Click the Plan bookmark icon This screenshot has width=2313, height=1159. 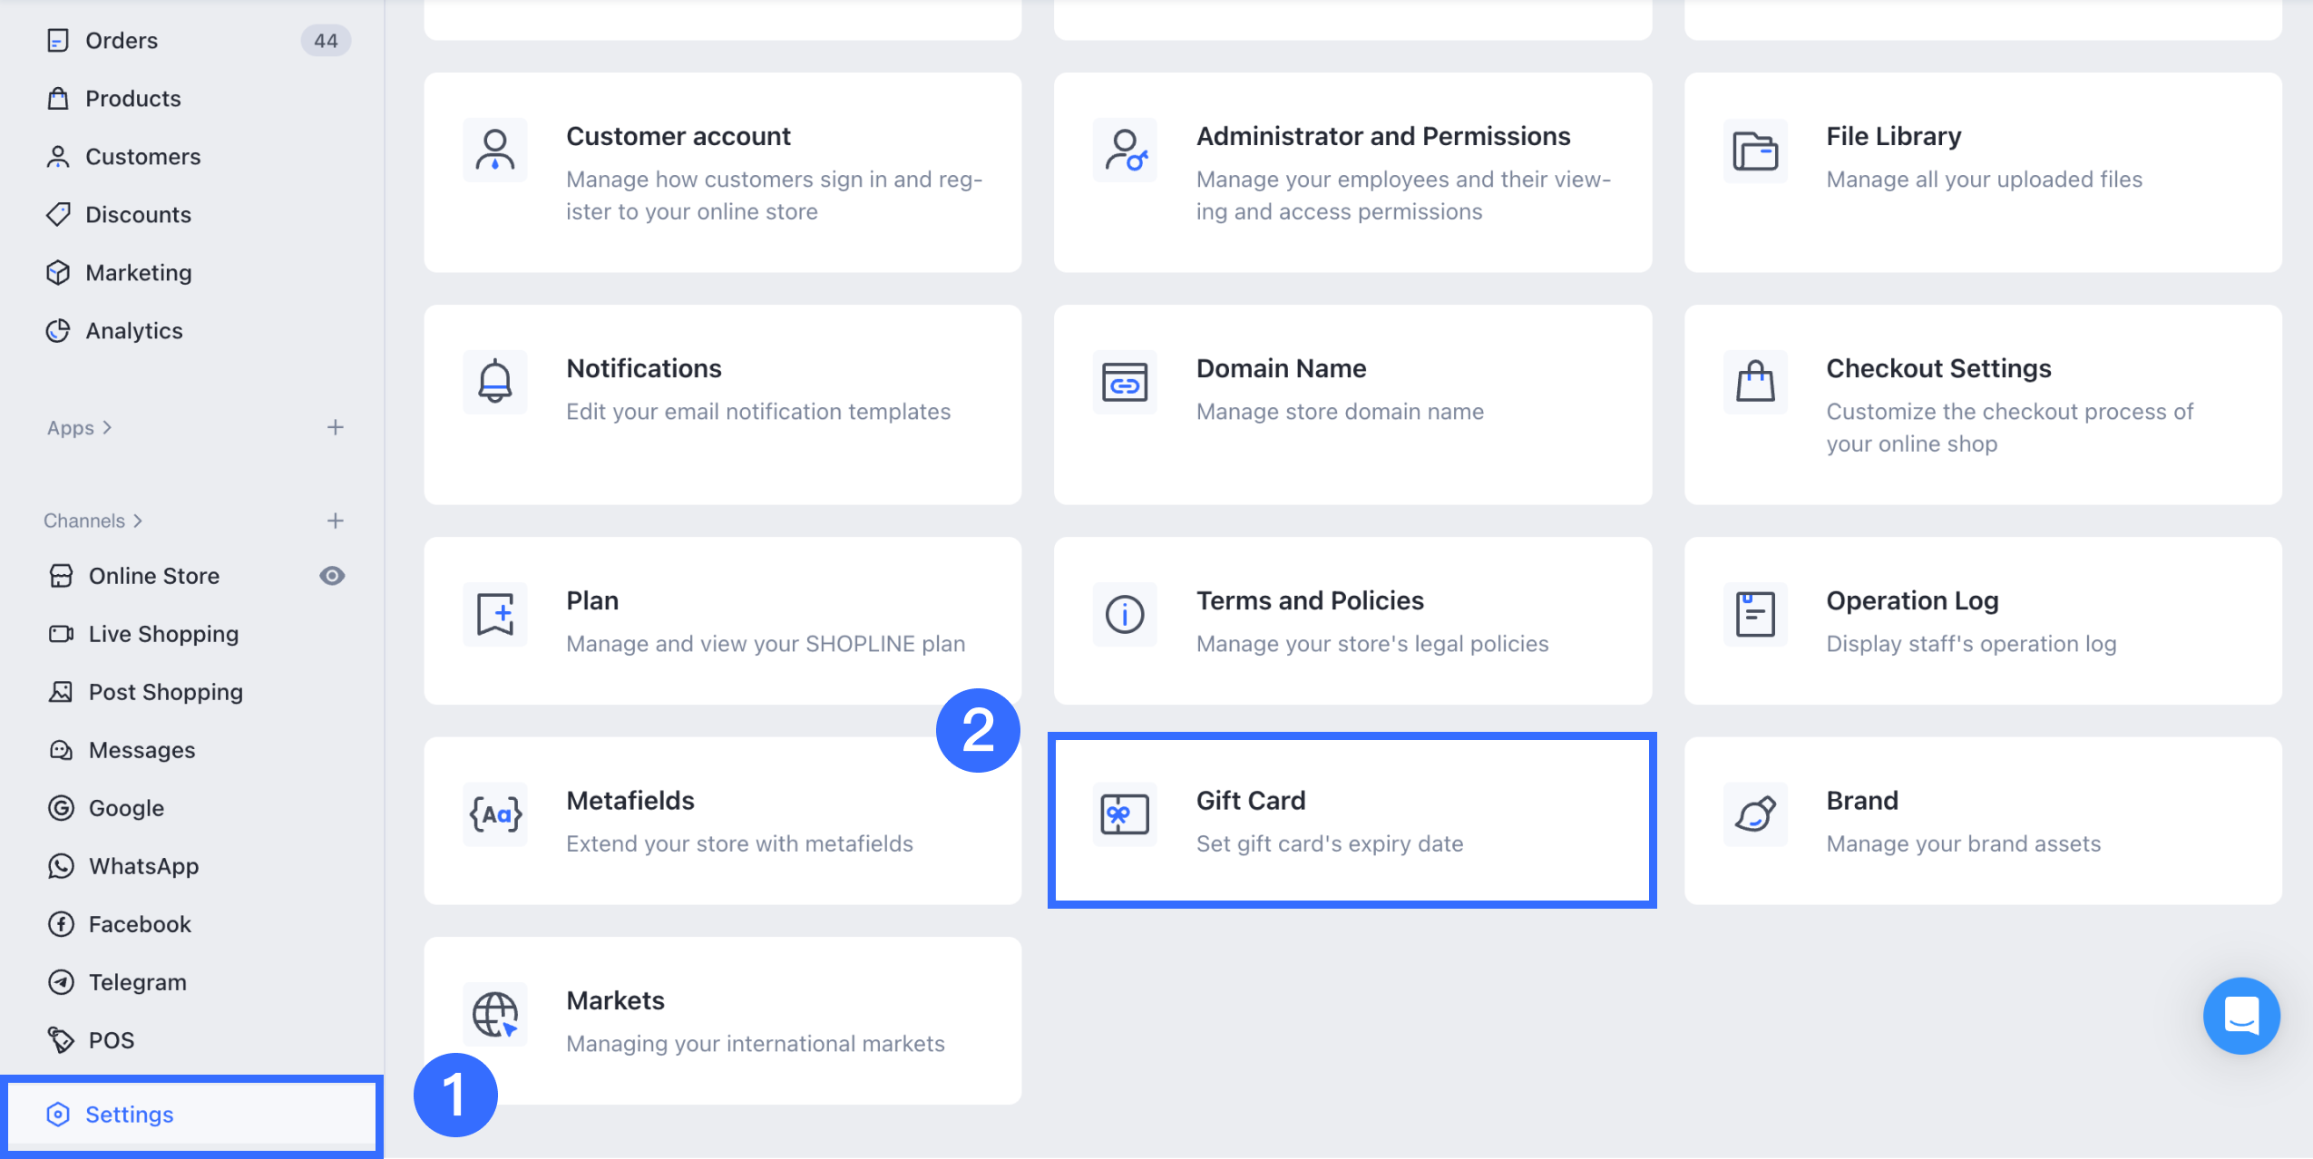tap(495, 614)
